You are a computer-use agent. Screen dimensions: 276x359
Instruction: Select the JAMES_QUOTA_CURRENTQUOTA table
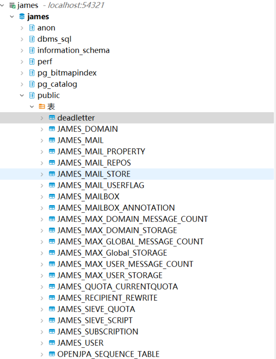coord(117,287)
